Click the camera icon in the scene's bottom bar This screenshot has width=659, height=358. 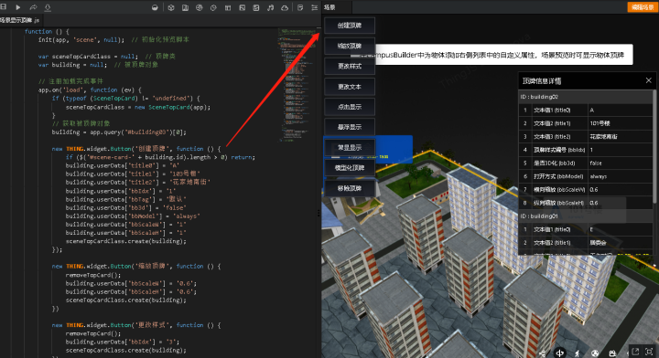(x=612, y=353)
